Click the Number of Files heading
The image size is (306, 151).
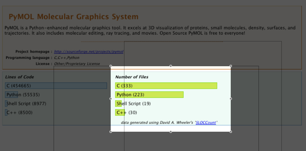pos(132,77)
